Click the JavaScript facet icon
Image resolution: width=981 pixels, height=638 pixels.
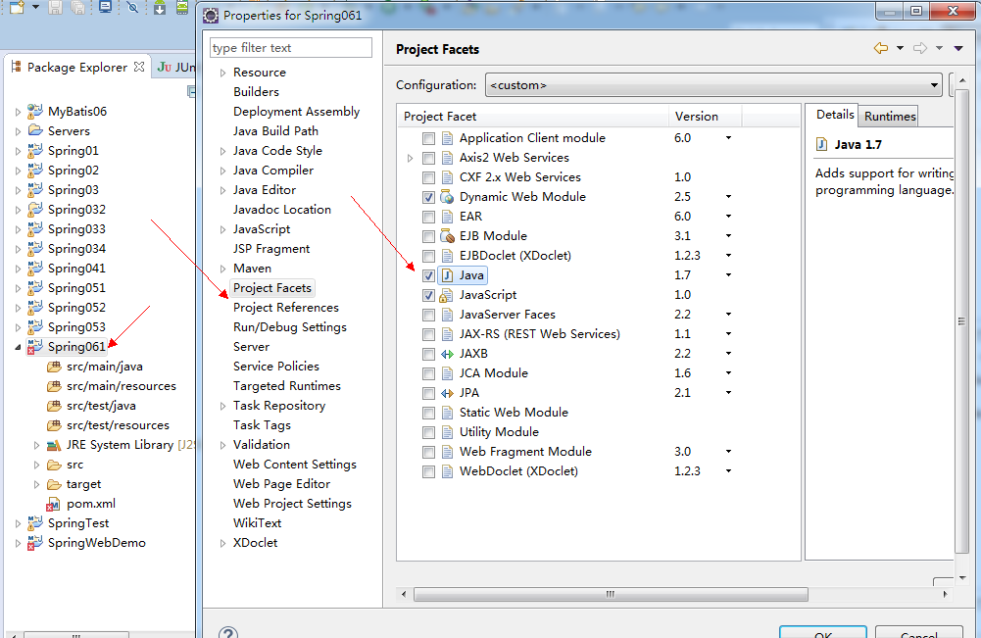click(x=447, y=295)
